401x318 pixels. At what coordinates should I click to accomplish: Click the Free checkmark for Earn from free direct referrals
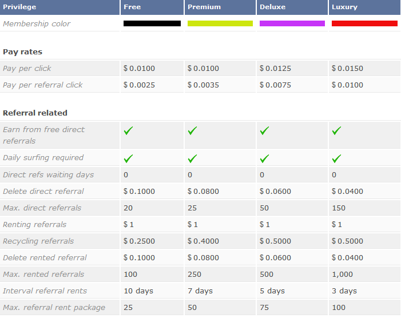click(128, 130)
